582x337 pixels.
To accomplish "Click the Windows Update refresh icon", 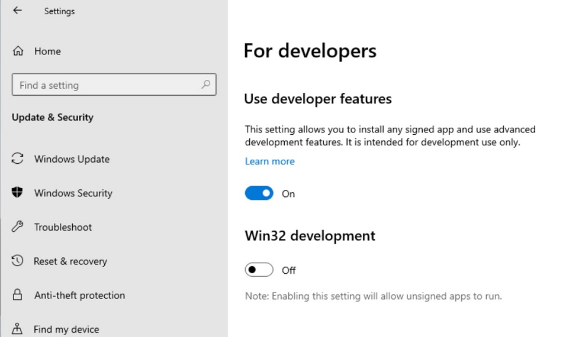I will pos(18,159).
